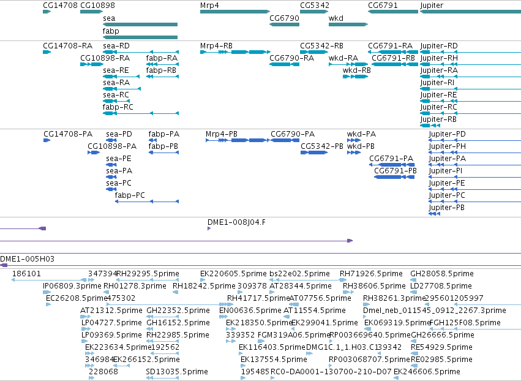Open the Mrp4 gene label
The image size is (521, 381).
tap(209, 6)
